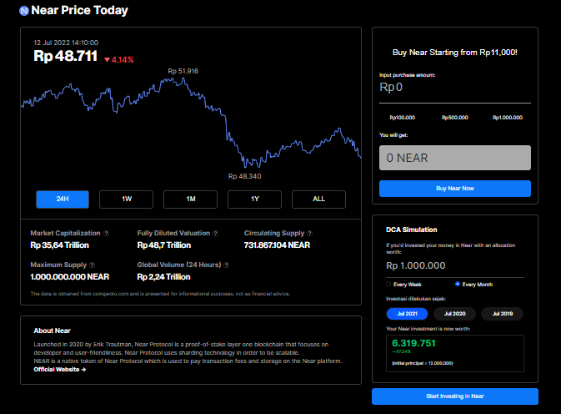Image resolution: width=561 pixels, height=414 pixels.
Task: Click maximum supply 1.000.000.000 NEAR
Action: 70,277
